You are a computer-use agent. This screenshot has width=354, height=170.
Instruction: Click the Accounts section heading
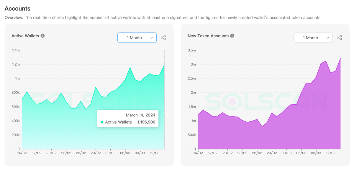click(17, 9)
